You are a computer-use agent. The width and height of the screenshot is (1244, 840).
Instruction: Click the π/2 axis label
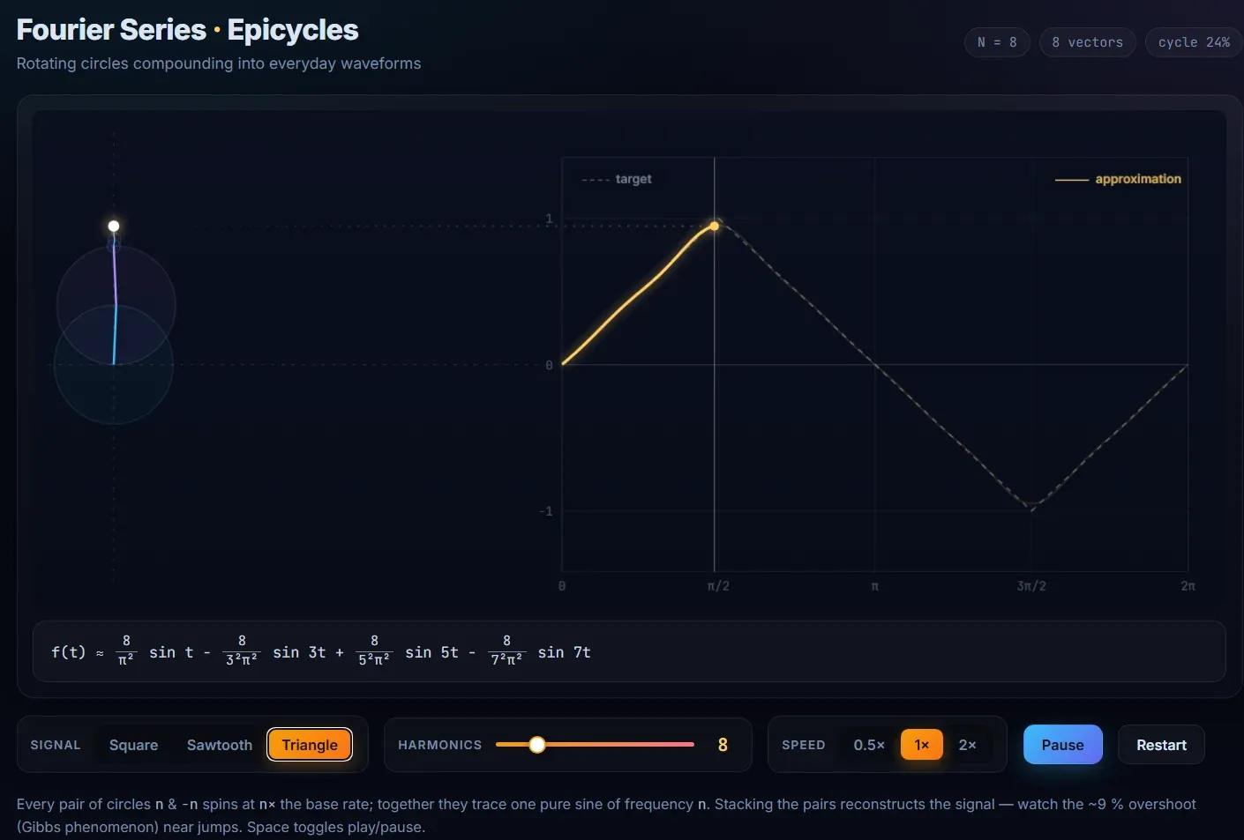pos(718,586)
